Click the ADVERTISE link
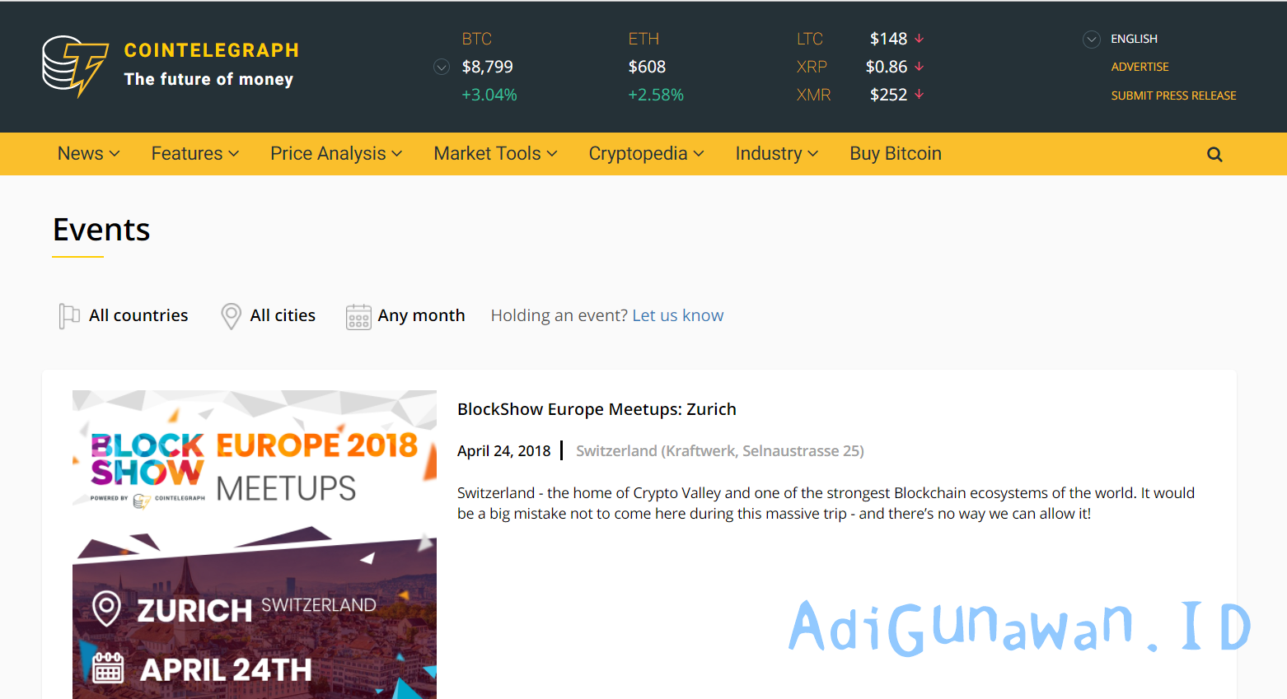The image size is (1287, 699). point(1140,67)
